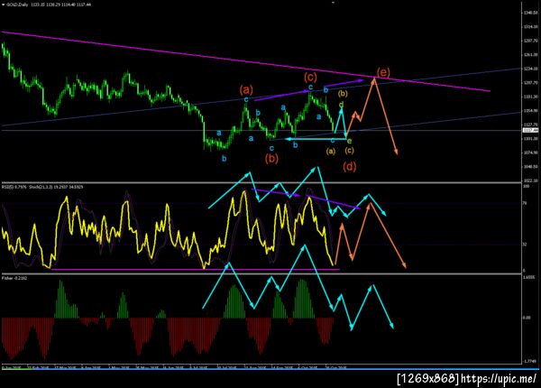Click the 1.6555 Fisher scale value
This screenshot has height=388, width=541.
[529, 277]
